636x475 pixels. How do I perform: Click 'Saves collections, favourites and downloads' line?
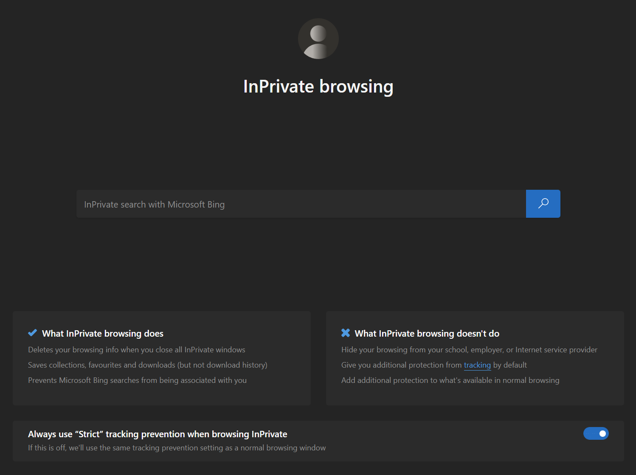point(147,365)
